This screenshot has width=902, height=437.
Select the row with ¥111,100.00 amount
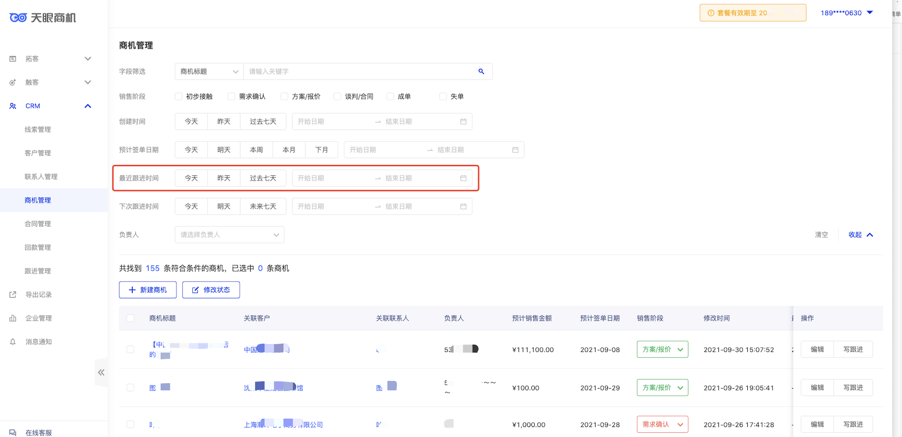(130, 349)
